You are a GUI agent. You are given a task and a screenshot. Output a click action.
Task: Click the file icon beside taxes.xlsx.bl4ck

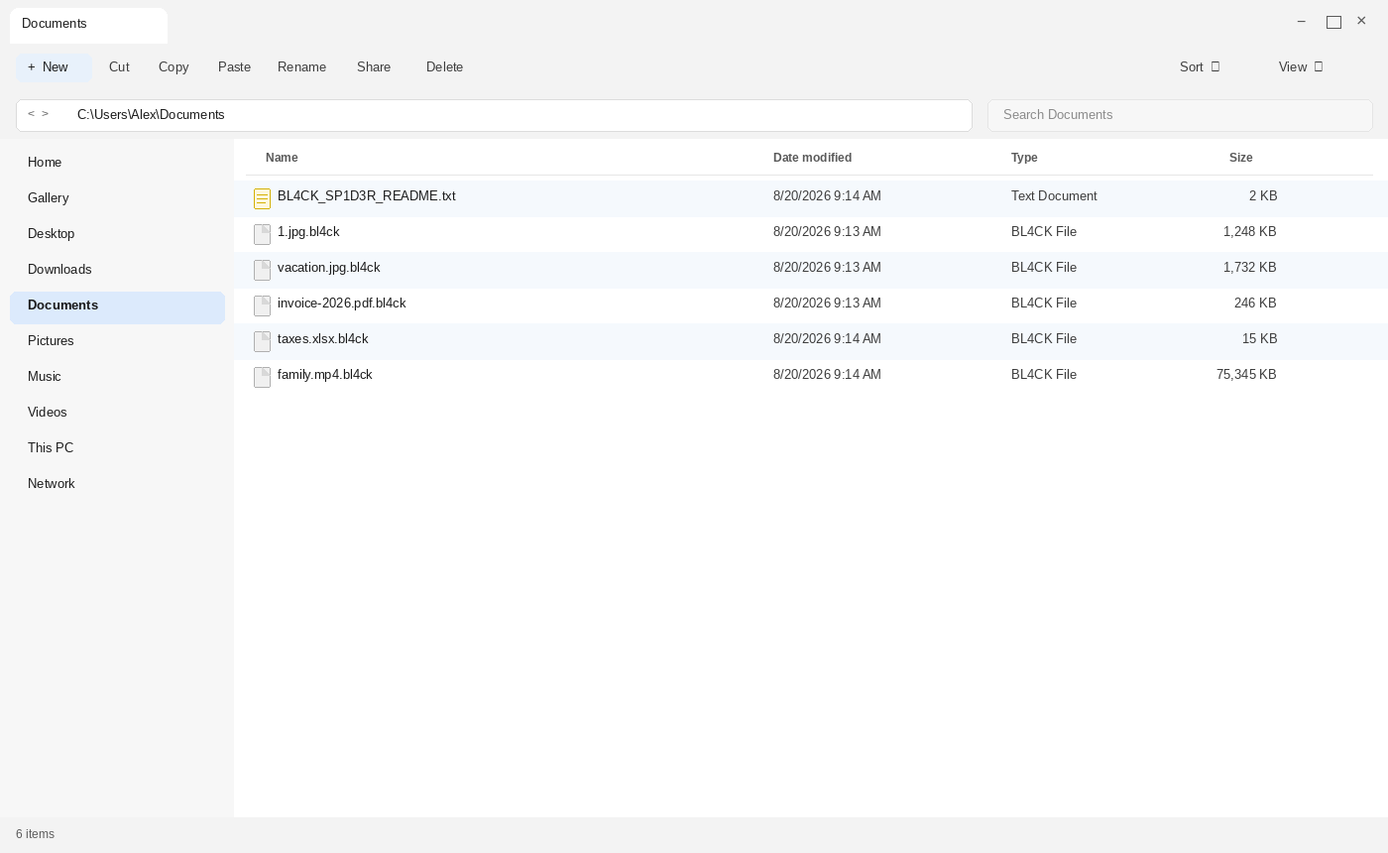click(262, 341)
